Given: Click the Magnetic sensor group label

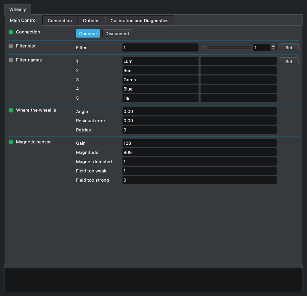Looking at the screenshot, I should pos(33,142).
